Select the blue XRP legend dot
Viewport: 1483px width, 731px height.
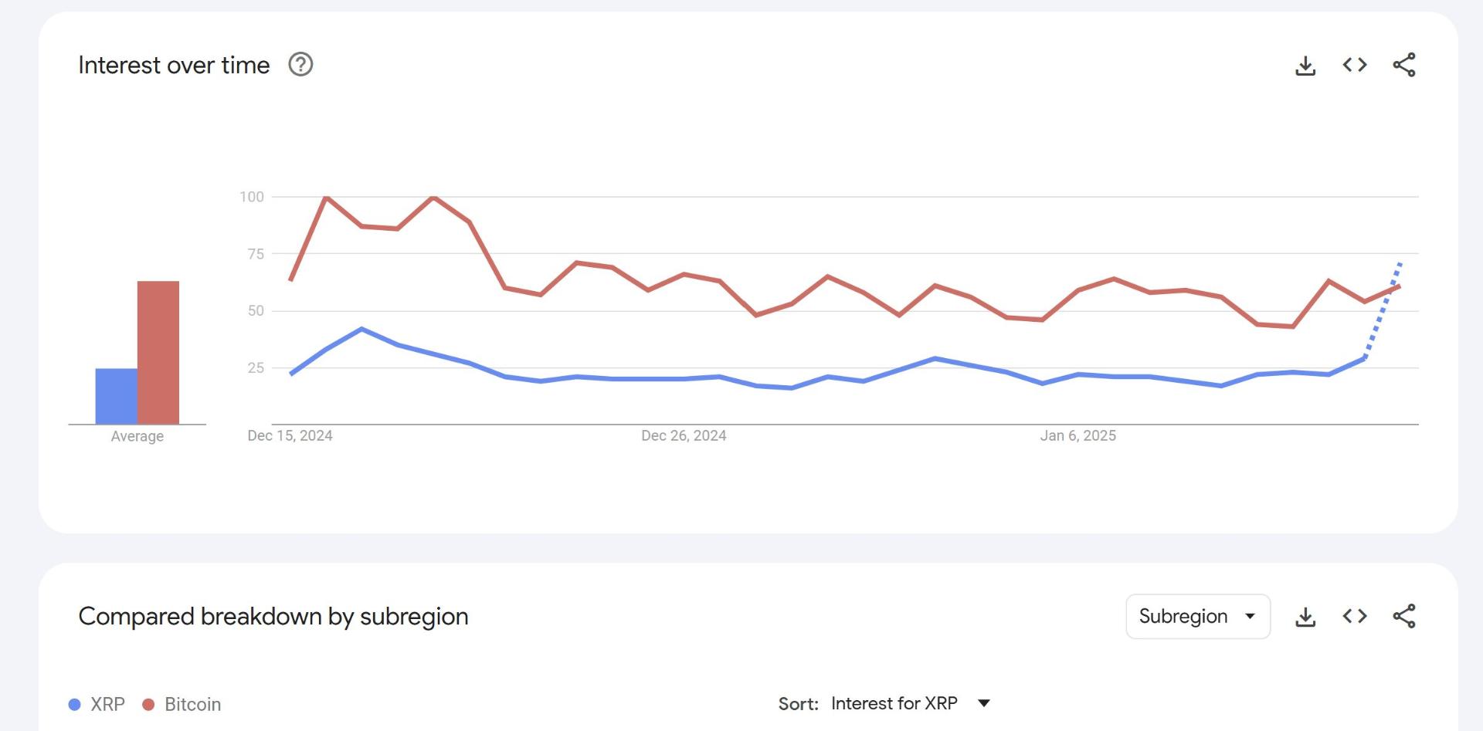click(75, 704)
